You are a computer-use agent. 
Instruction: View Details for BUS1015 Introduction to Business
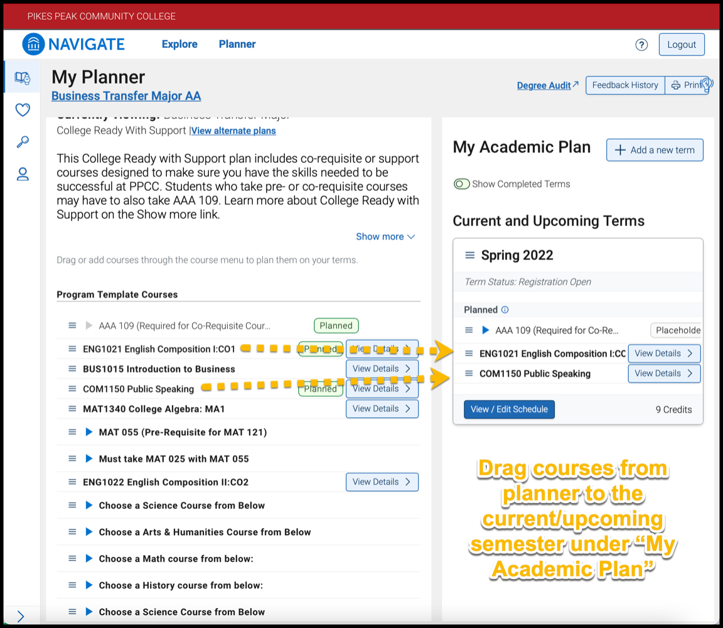click(382, 369)
